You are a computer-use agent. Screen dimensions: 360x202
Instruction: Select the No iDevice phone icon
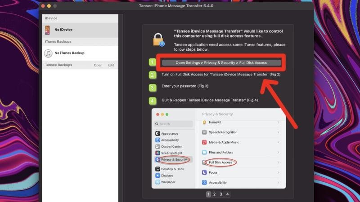click(x=47, y=30)
